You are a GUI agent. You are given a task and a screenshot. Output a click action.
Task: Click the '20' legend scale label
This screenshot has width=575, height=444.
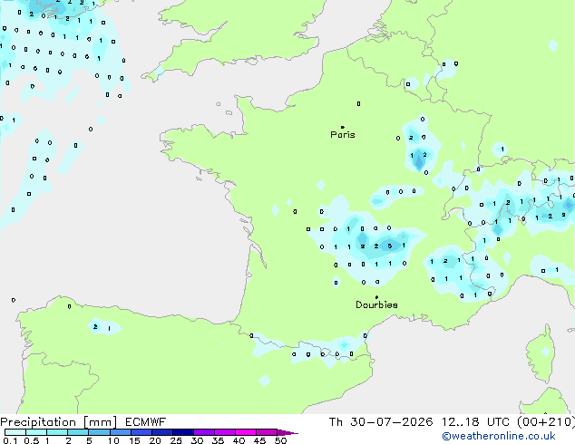(155, 440)
